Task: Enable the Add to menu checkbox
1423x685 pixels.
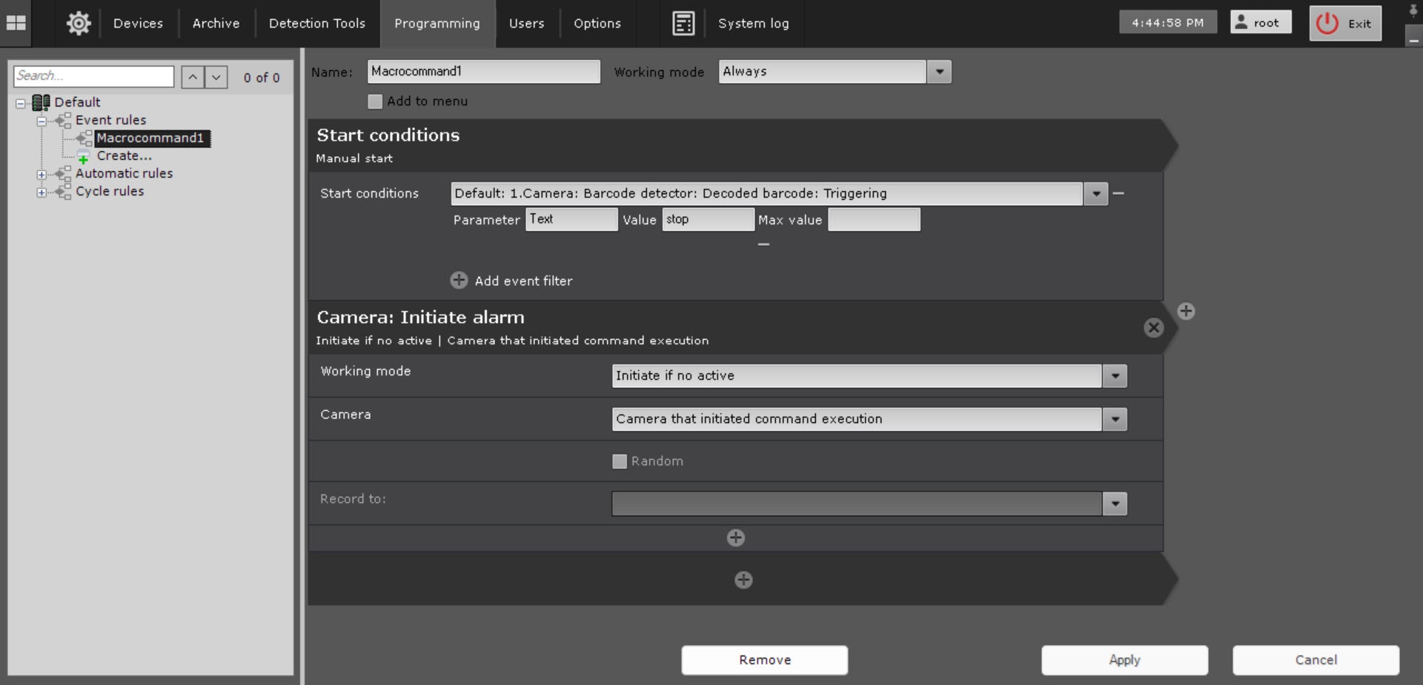Action: pyautogui.click(x=375, y=101)
